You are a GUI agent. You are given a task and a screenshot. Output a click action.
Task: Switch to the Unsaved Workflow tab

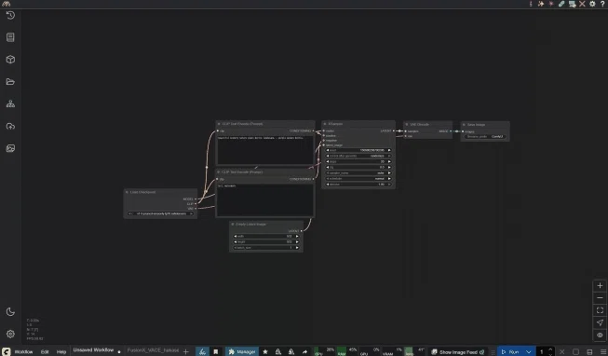pyautogui.click(x=93, y=350)
